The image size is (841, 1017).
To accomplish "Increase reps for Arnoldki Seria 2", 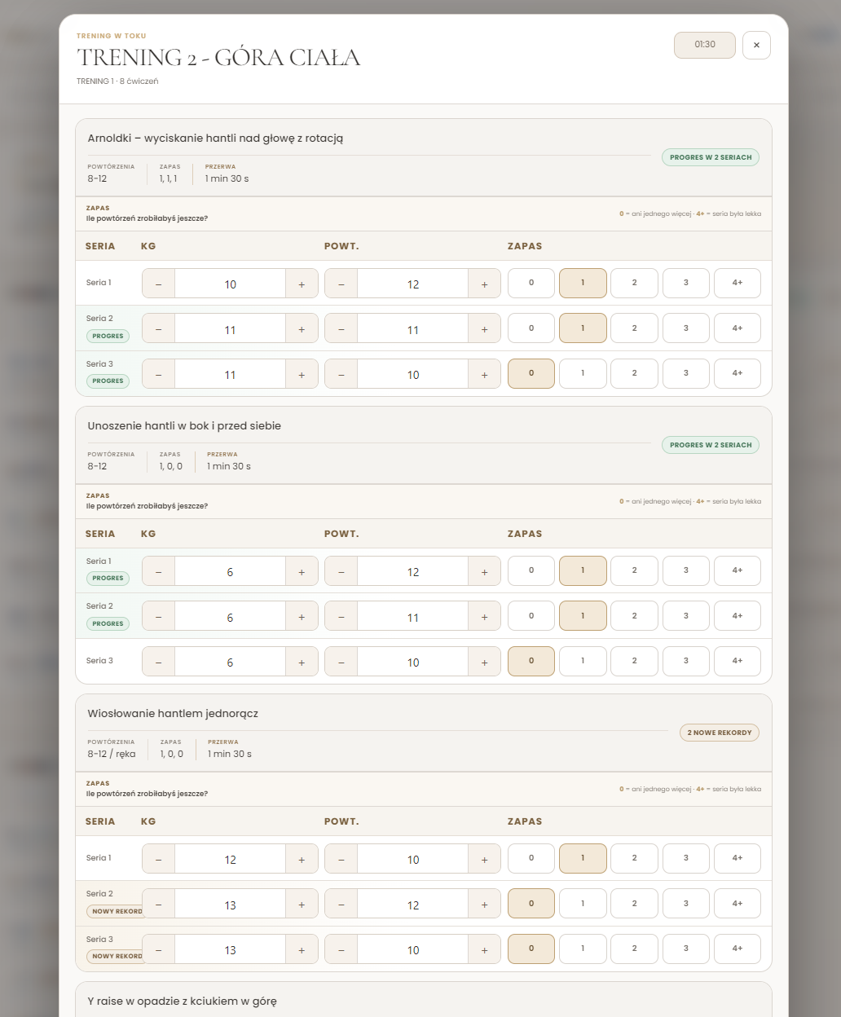I will tap(484, 329).
